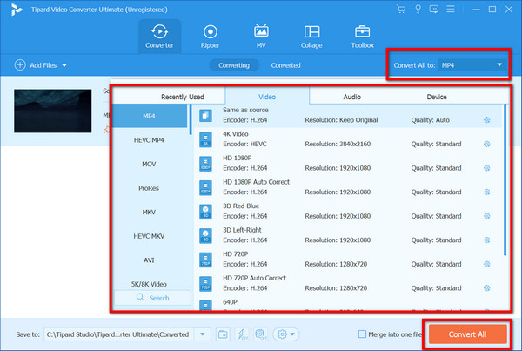
Task: Click the format Search field
Action: (x=153, y=298)
